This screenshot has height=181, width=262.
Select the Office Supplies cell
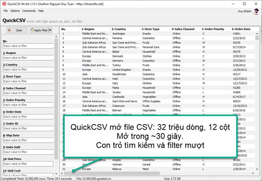tap(151, 102)
